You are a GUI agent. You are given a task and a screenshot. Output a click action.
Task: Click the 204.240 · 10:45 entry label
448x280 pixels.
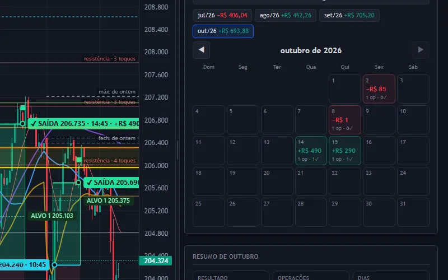pos(25,264)
